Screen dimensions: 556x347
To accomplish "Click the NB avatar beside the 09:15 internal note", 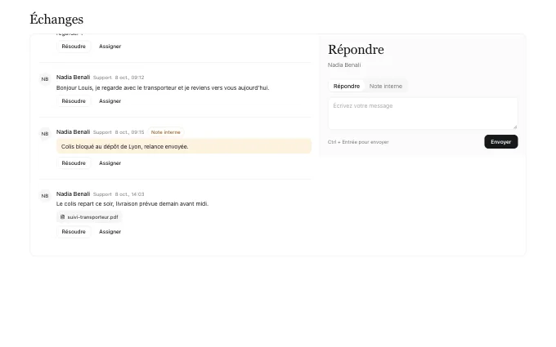I will tap(45, 134).
